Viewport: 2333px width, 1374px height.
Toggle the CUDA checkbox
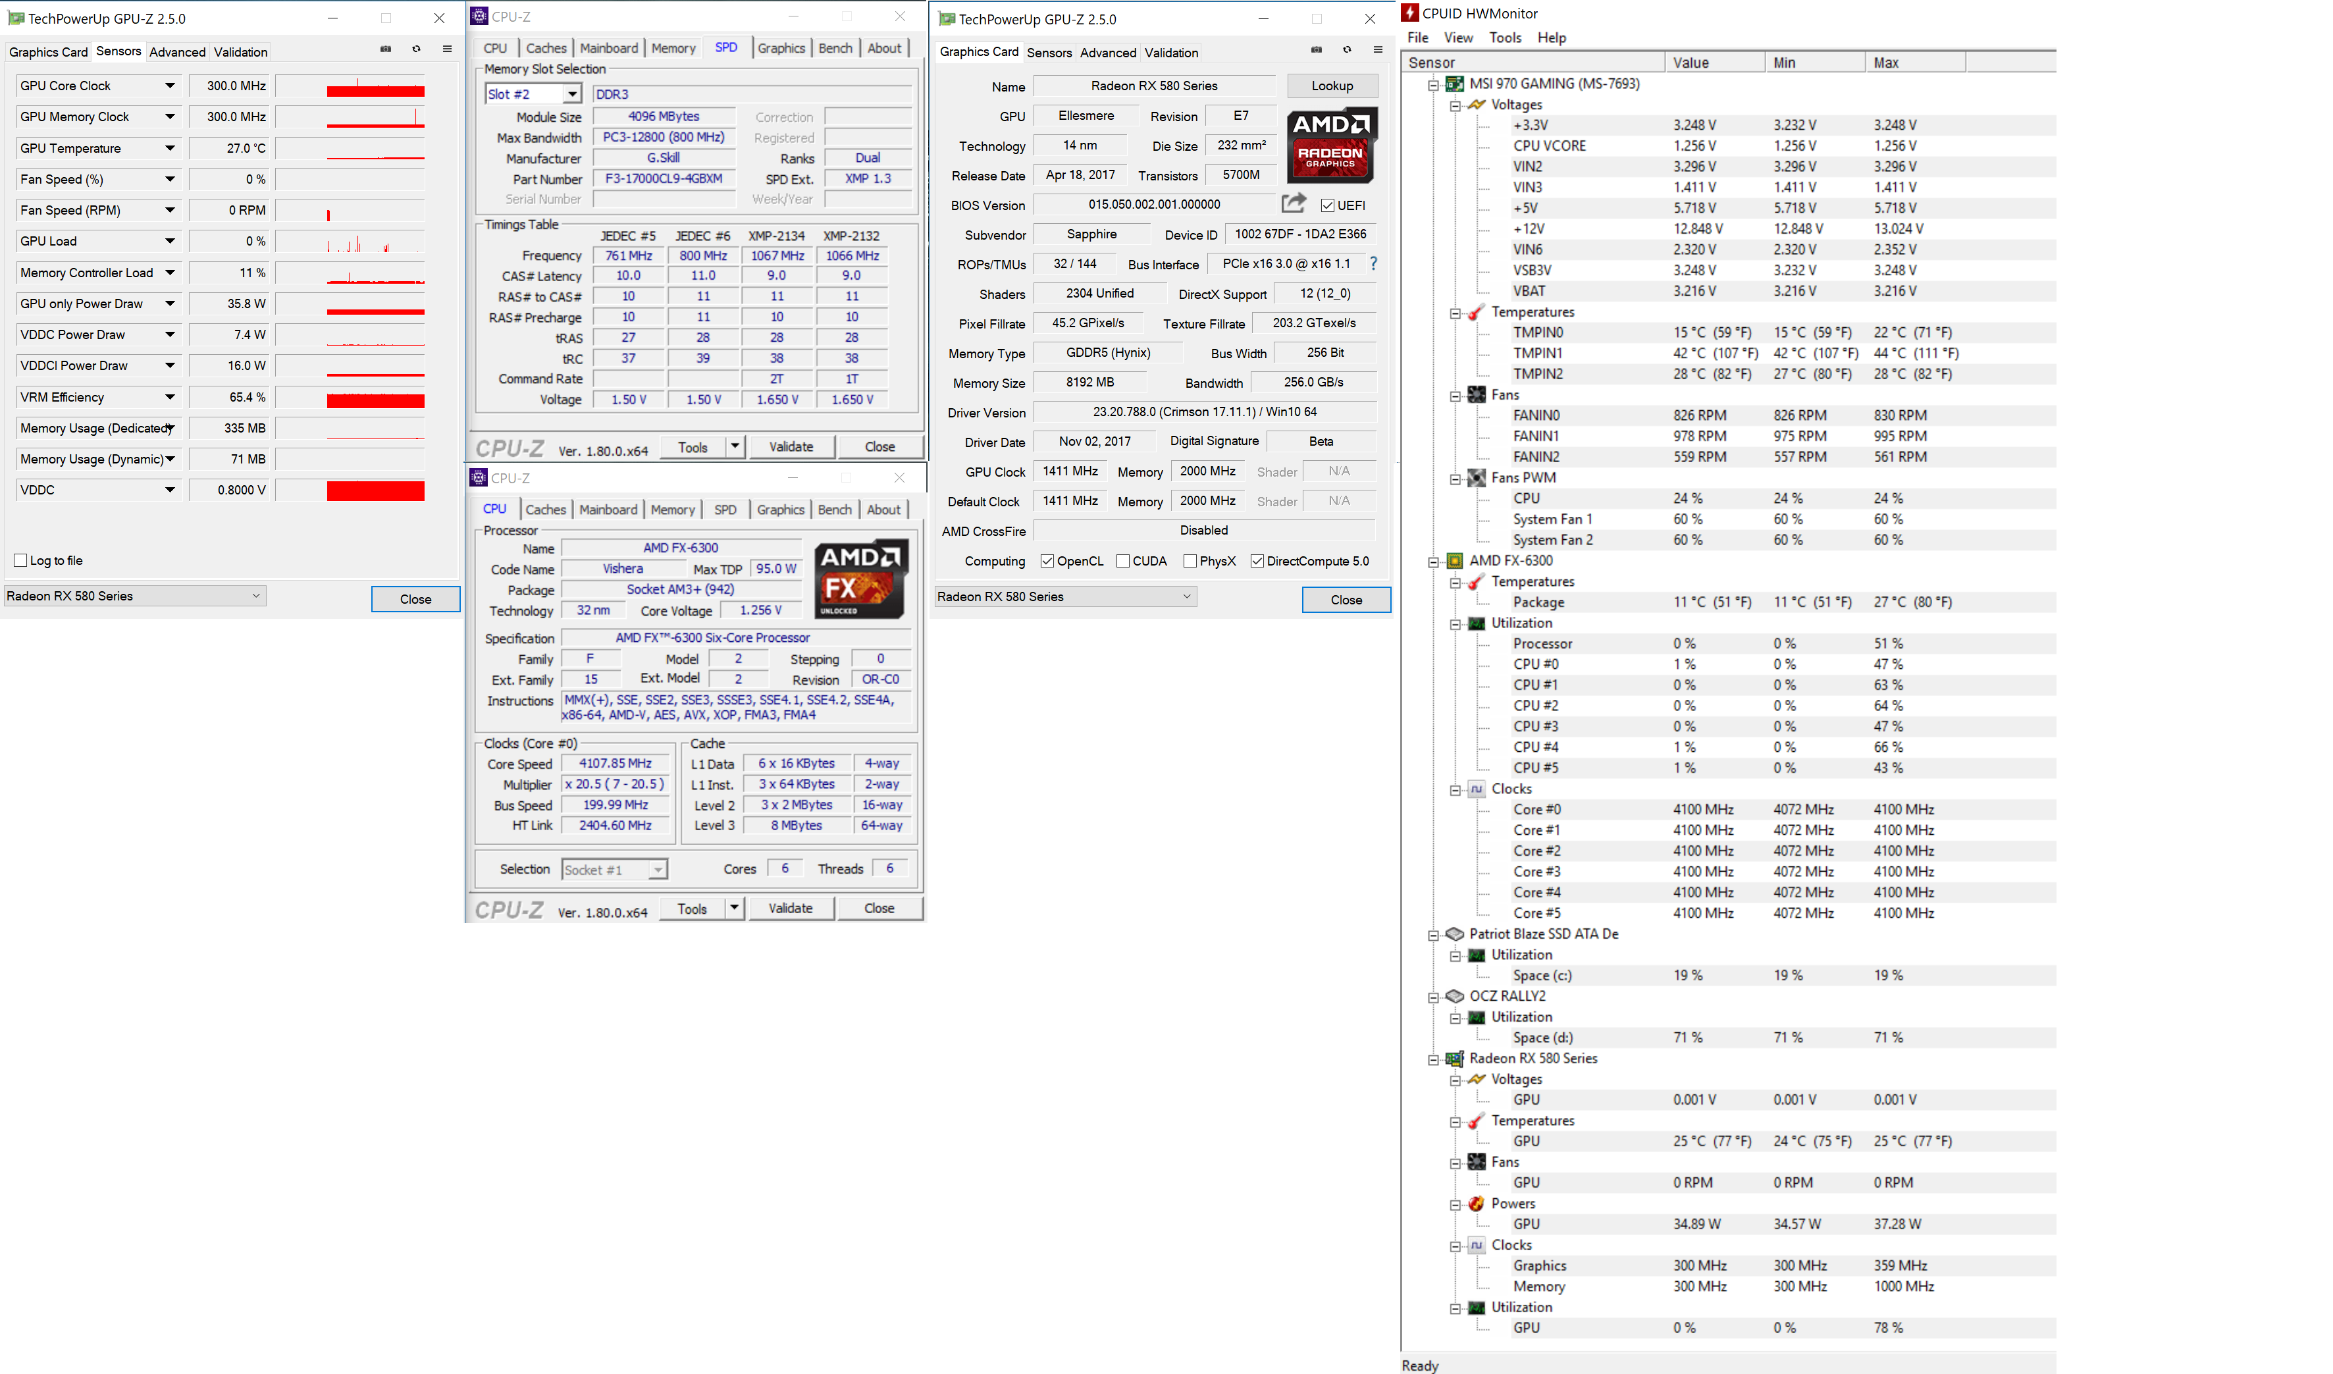click(1123, 561)
